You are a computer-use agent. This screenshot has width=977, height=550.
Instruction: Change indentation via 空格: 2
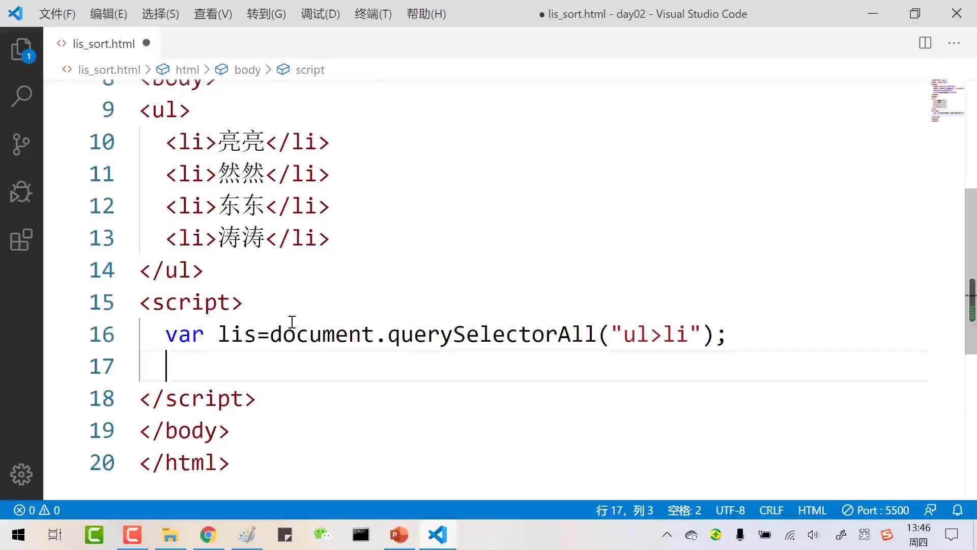click(x=684, y=510)
